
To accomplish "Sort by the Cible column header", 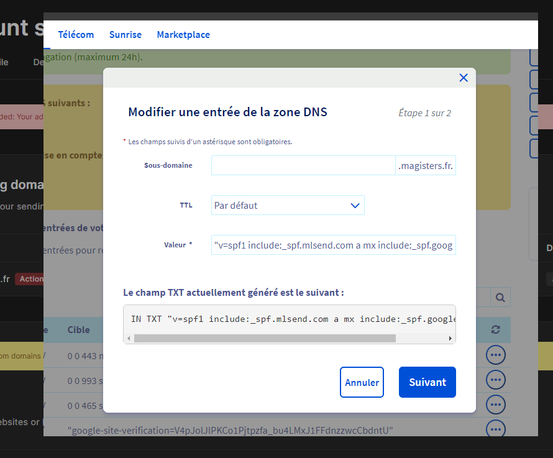I will coord(79,330).
